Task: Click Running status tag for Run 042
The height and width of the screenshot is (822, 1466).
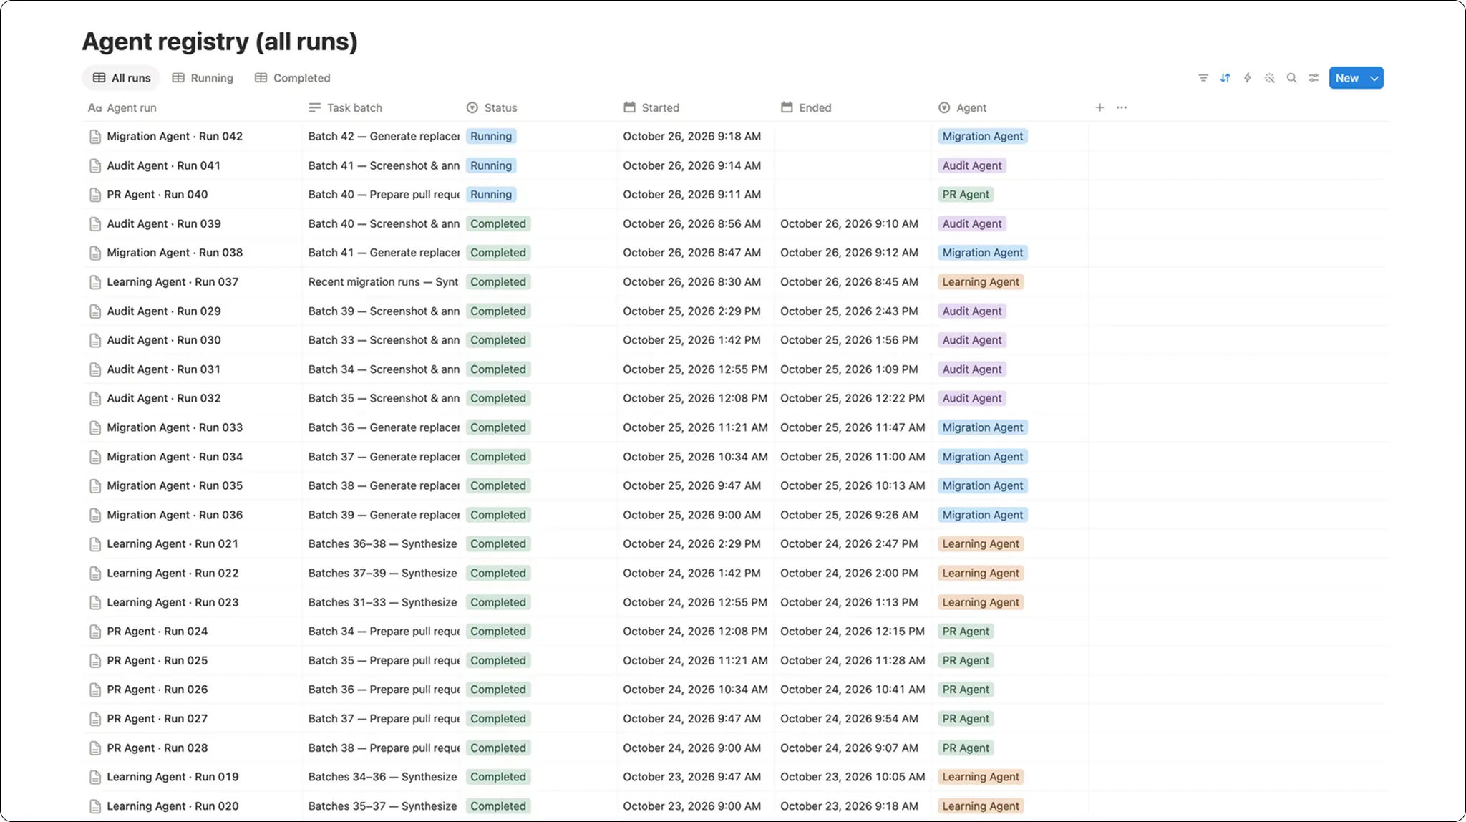Action: [x=491, y=136]
